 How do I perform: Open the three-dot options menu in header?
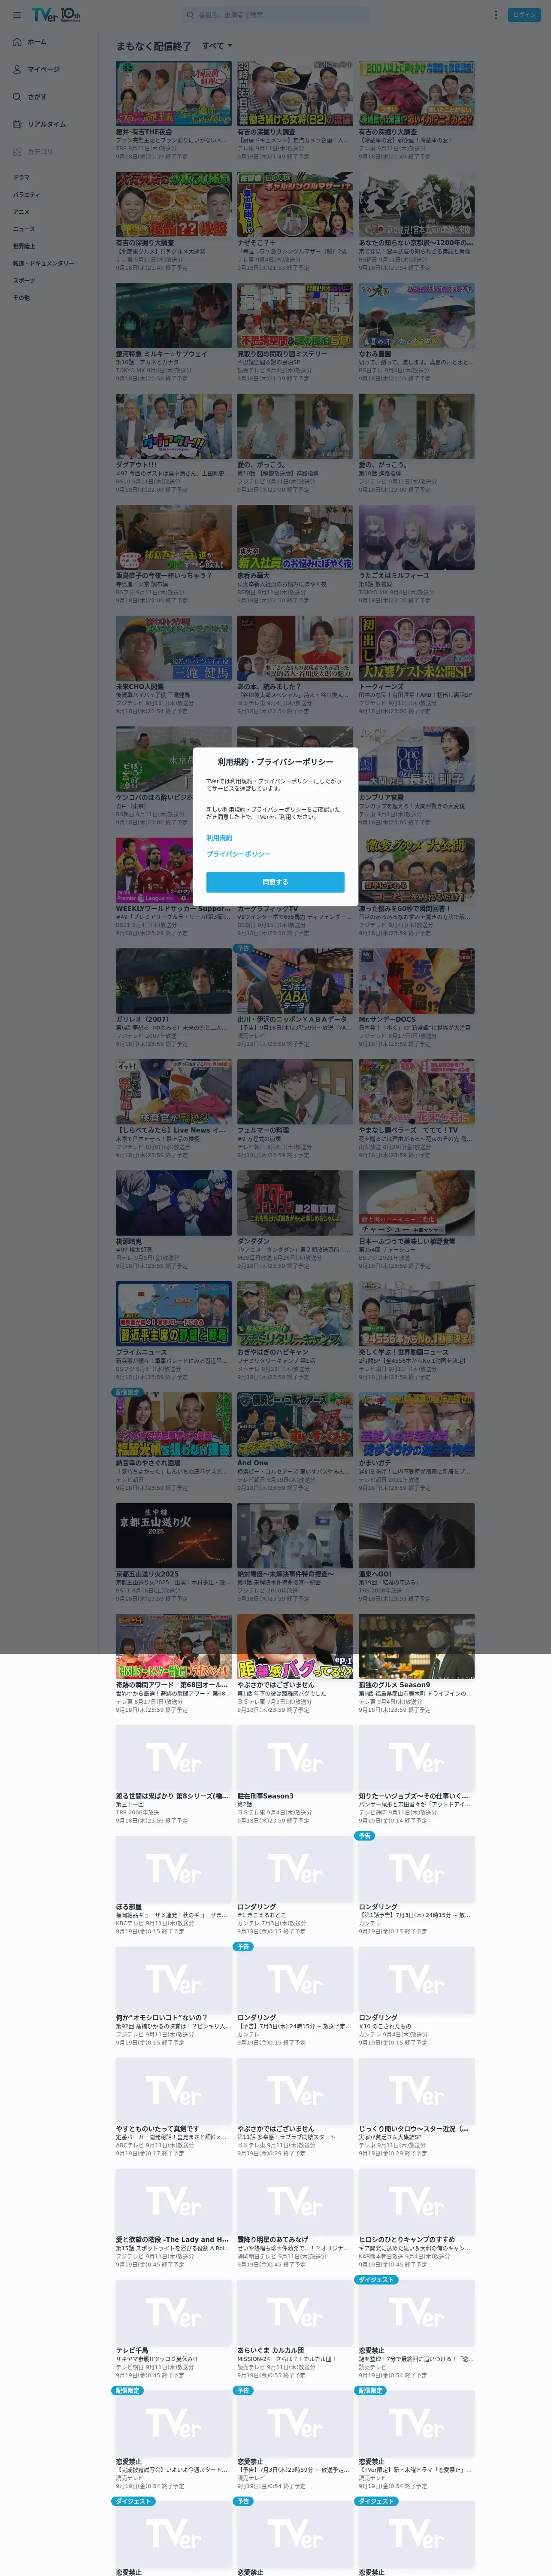(495, 15)
